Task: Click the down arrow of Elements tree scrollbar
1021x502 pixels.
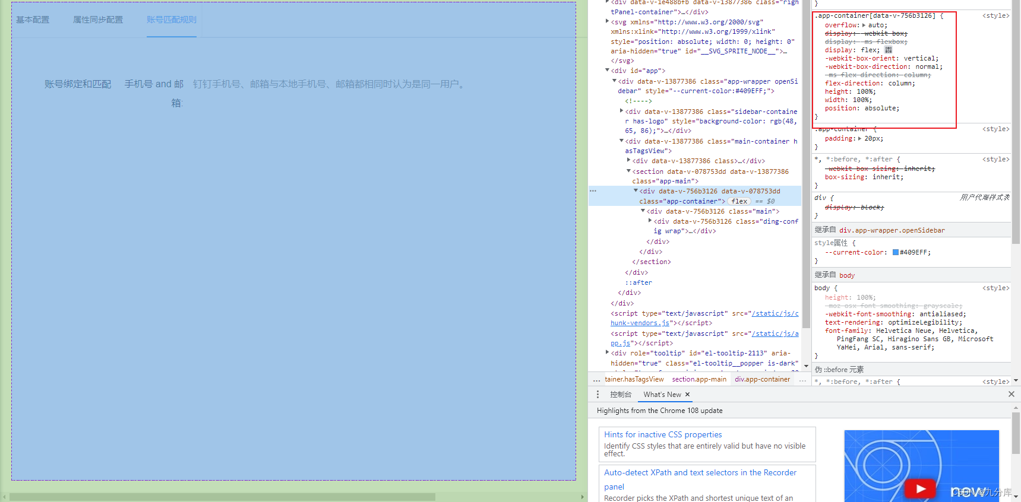Action: tap(806, 366)
